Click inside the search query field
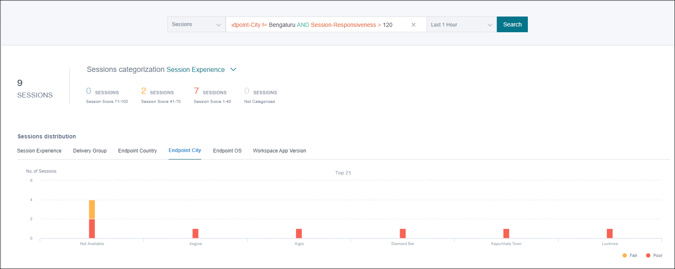Image resolution: width=675 pixels, height=269 pixels. (314, 25)
